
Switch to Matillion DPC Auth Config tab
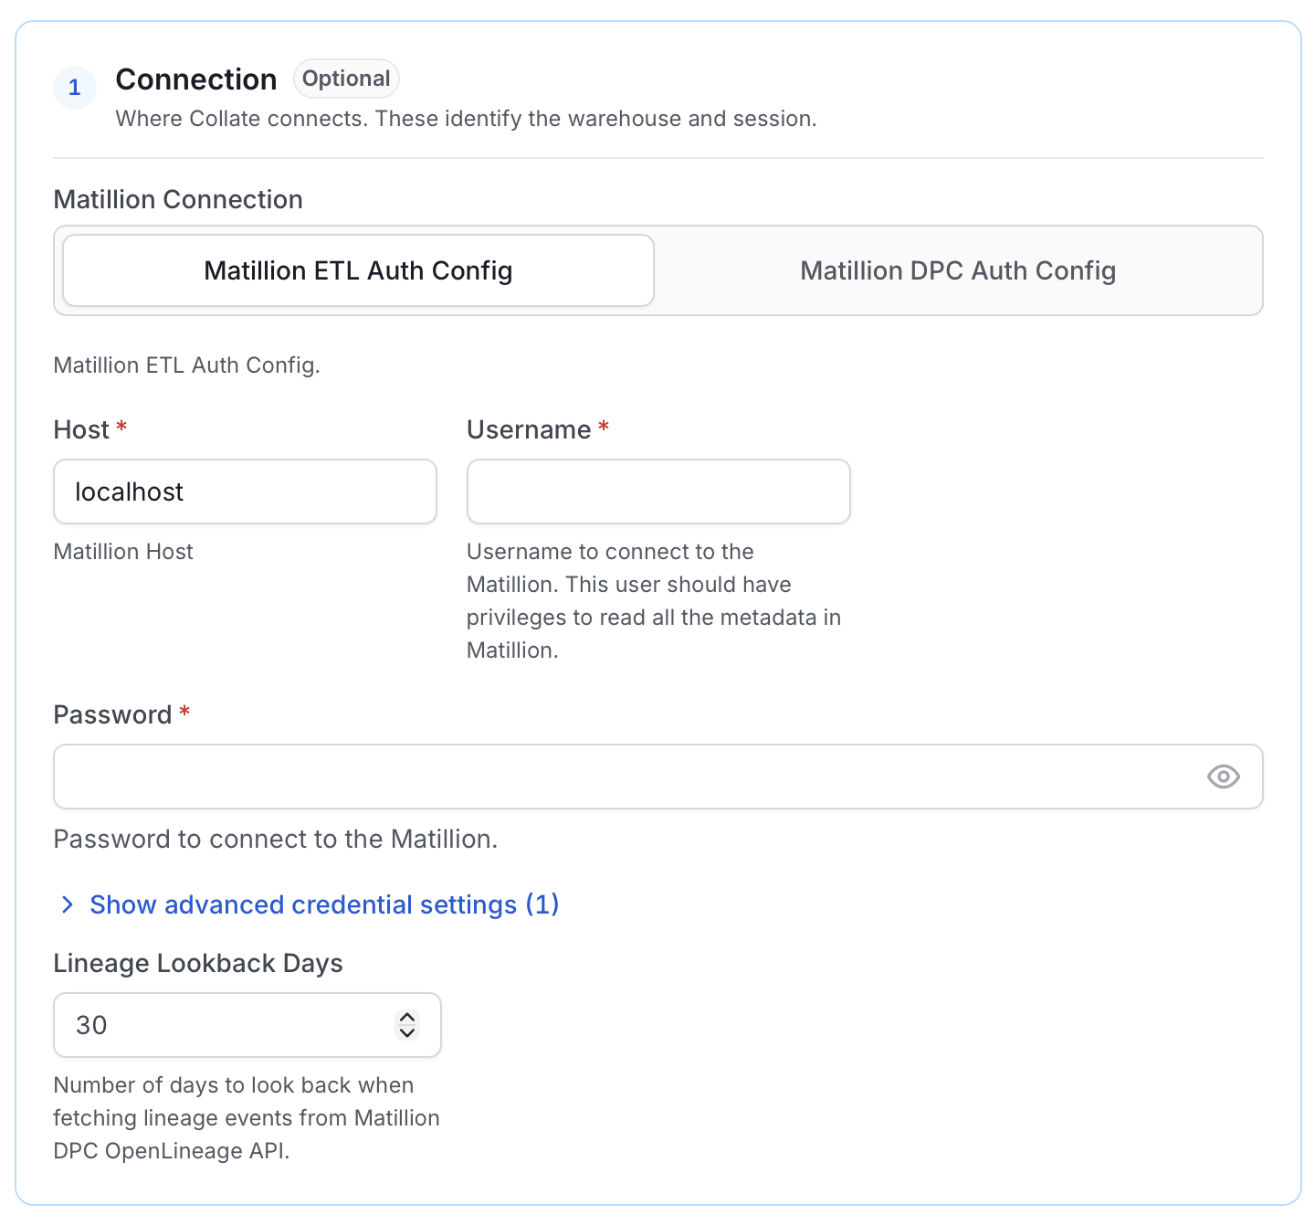tap(958, 270)
